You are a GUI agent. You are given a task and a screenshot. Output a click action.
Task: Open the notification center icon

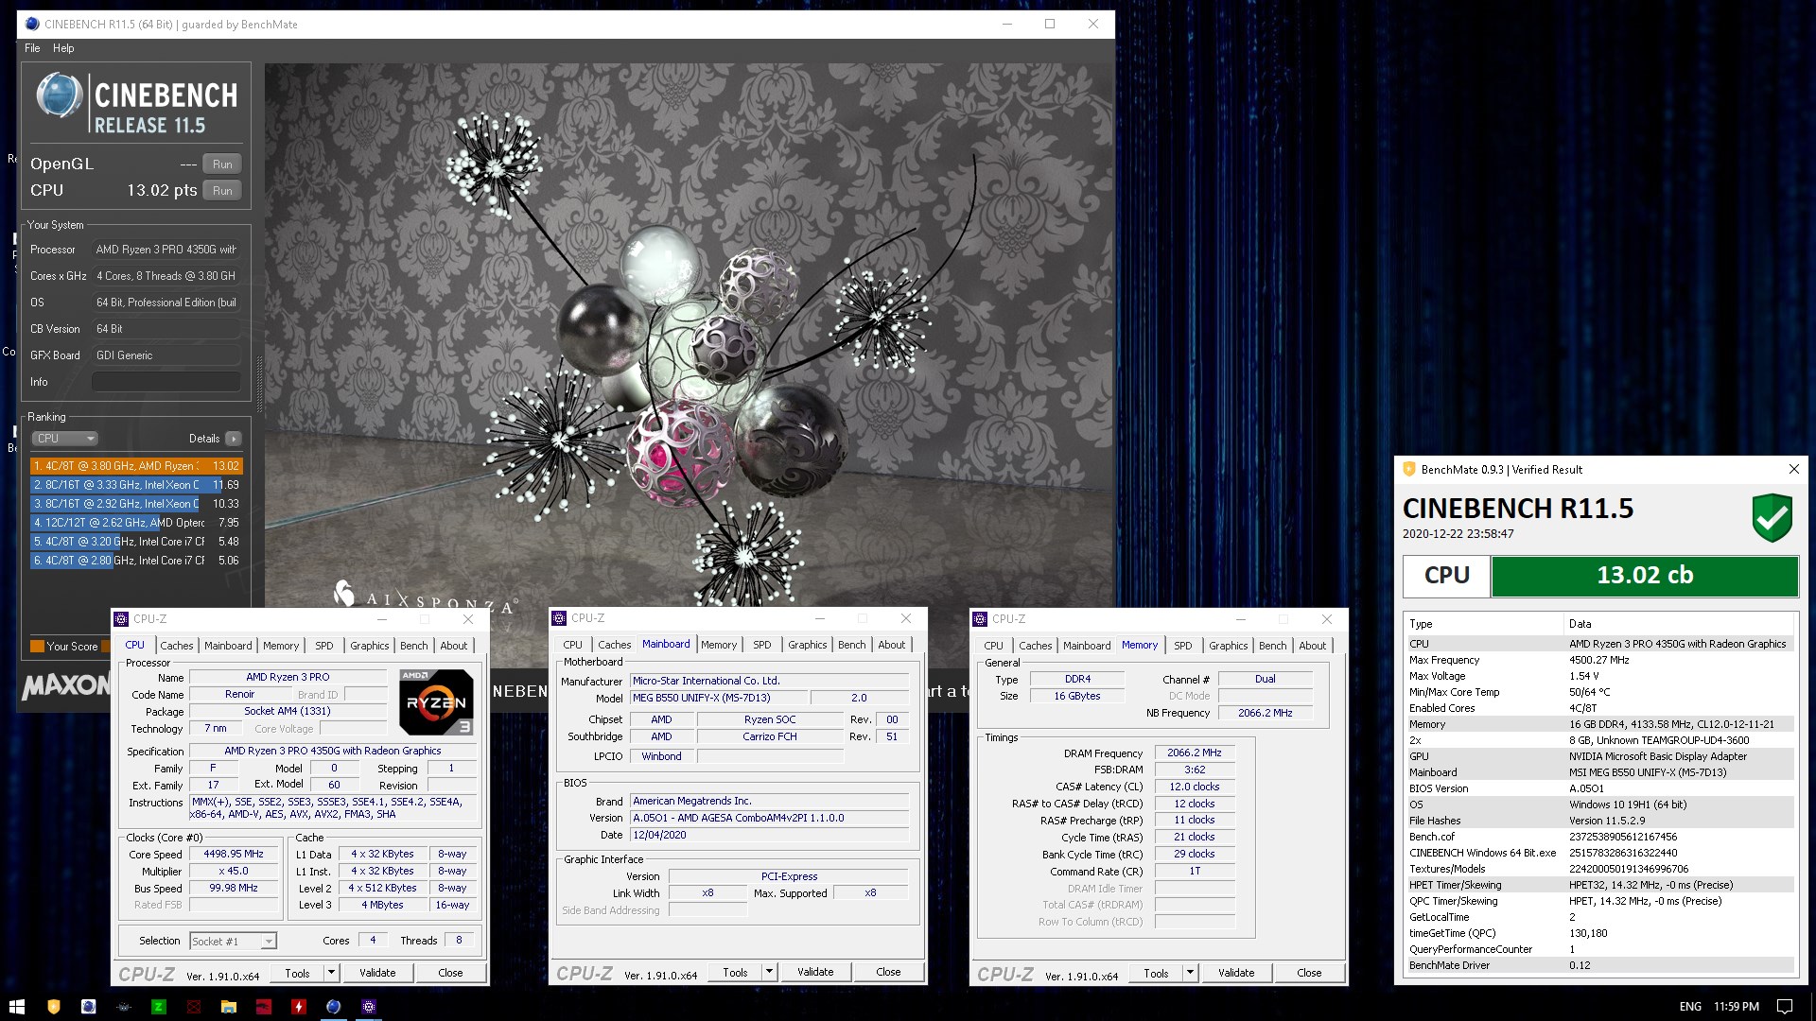tap(1785, 1007)
